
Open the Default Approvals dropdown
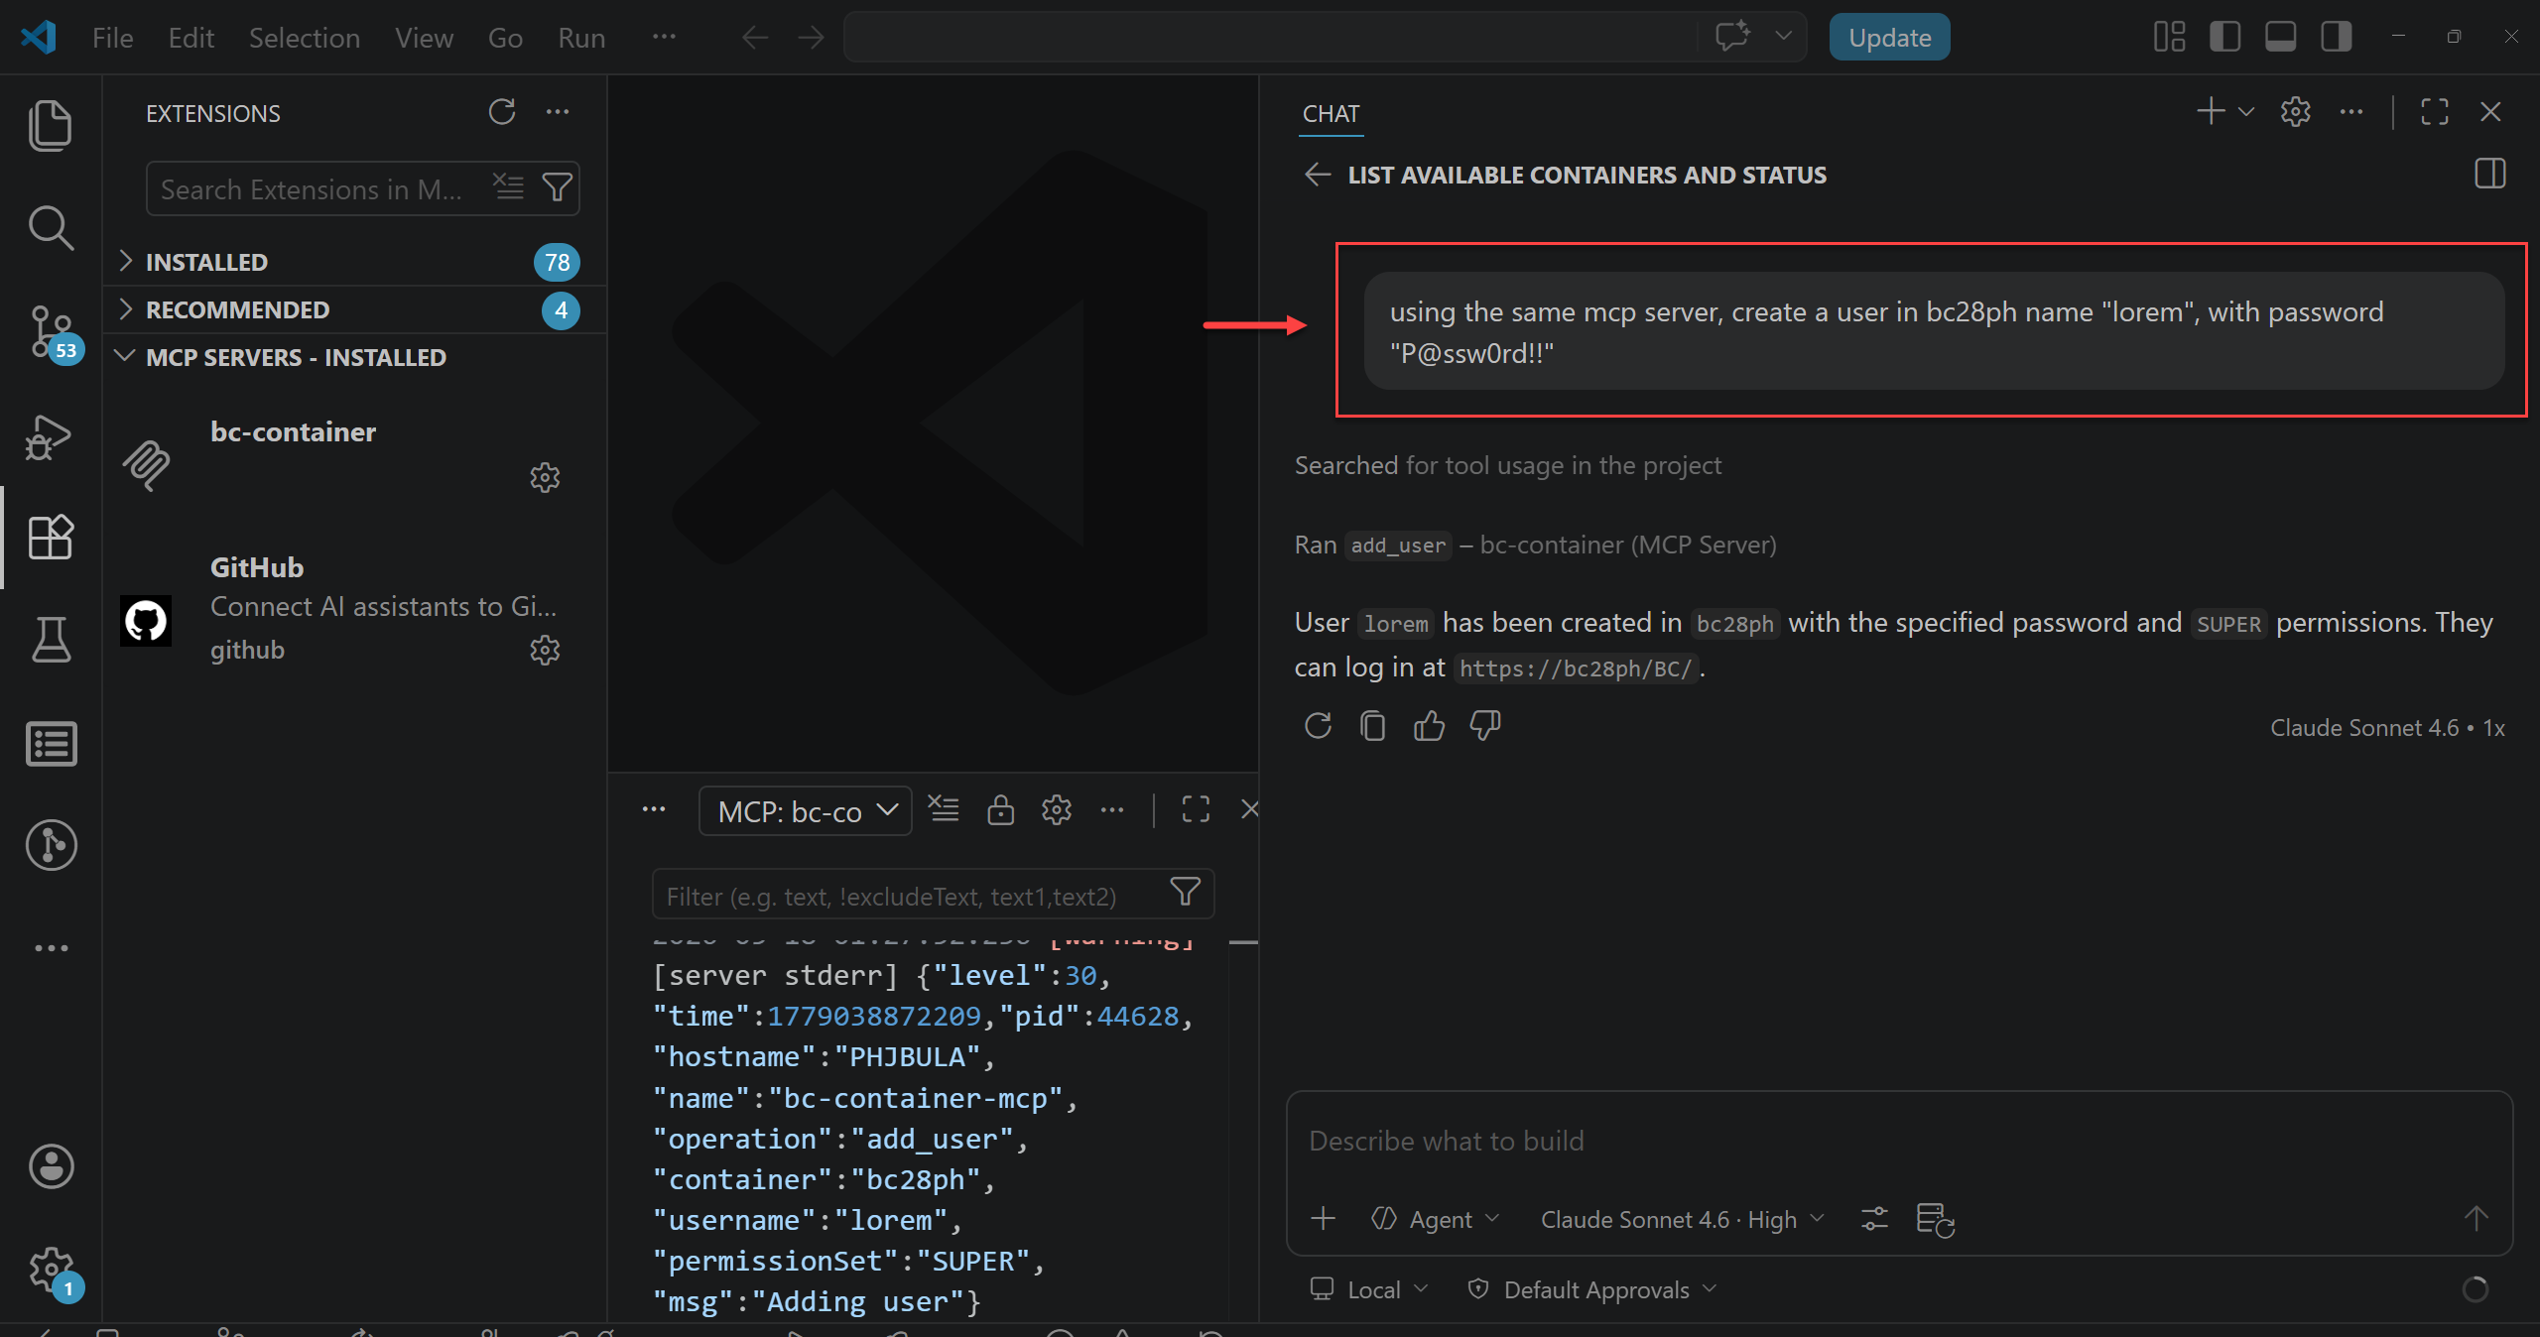tap(1591, 1289)
